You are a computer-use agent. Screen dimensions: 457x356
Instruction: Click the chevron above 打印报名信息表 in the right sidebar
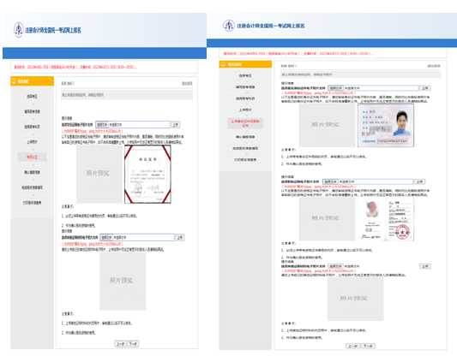pos(247,154)
